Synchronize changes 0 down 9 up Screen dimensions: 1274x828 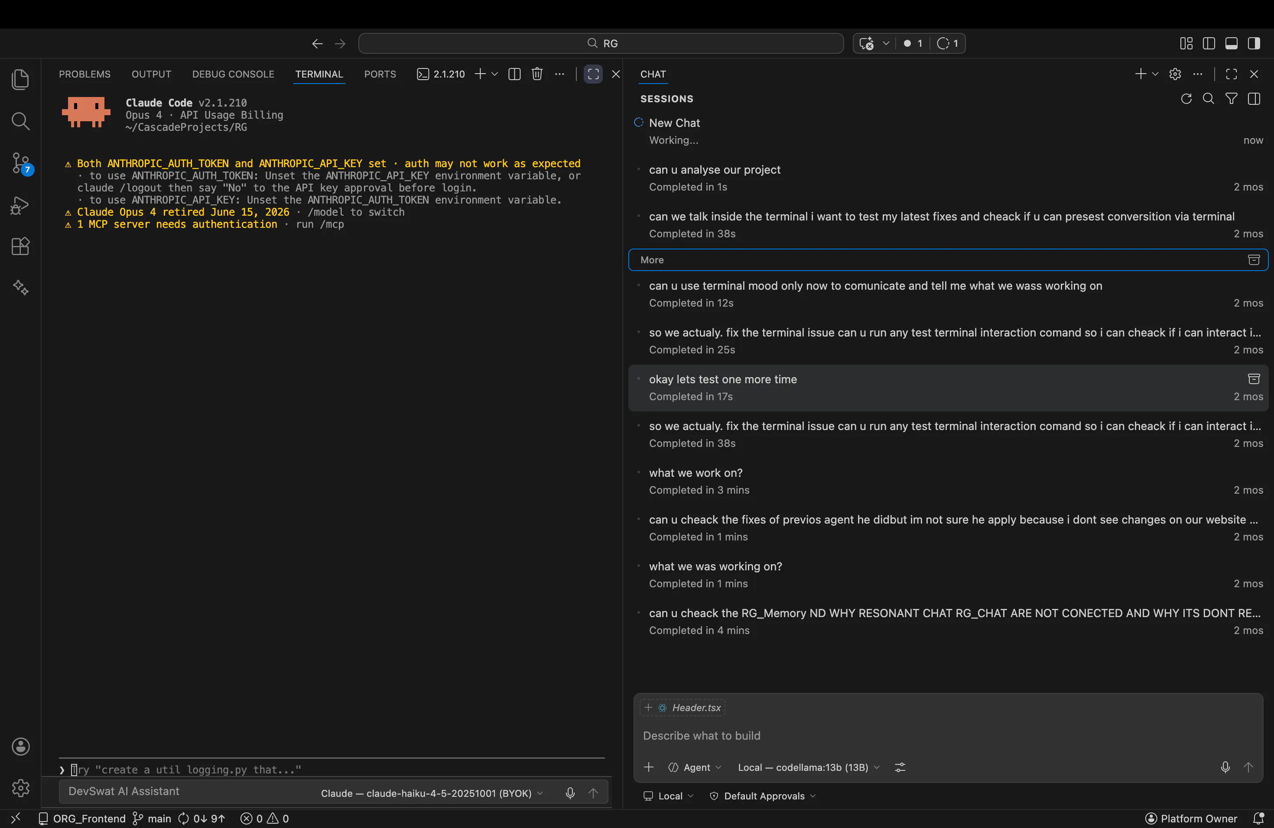point(201,818)
